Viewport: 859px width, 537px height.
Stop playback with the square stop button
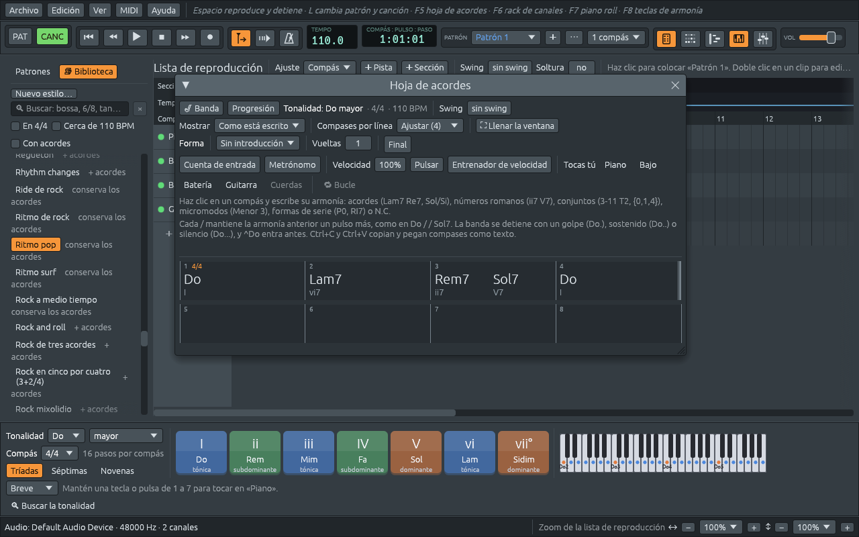(161, 38)
